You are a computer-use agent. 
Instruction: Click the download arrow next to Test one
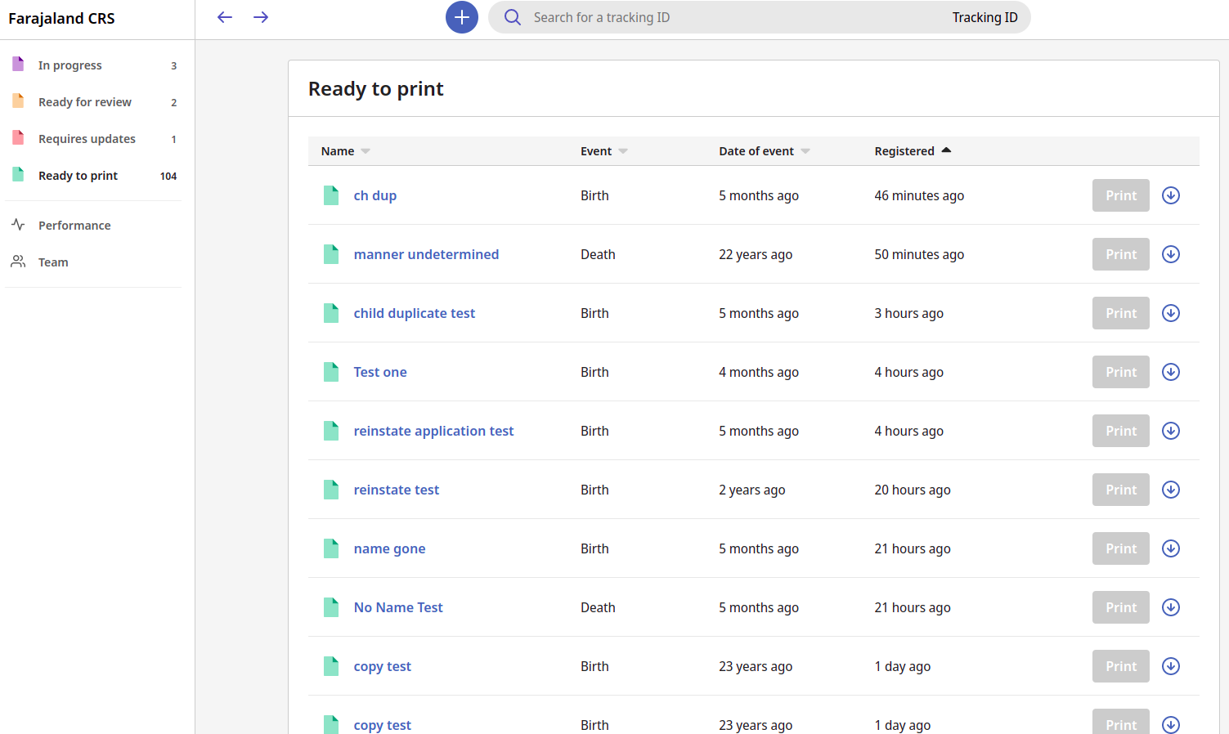[1170, 372]
